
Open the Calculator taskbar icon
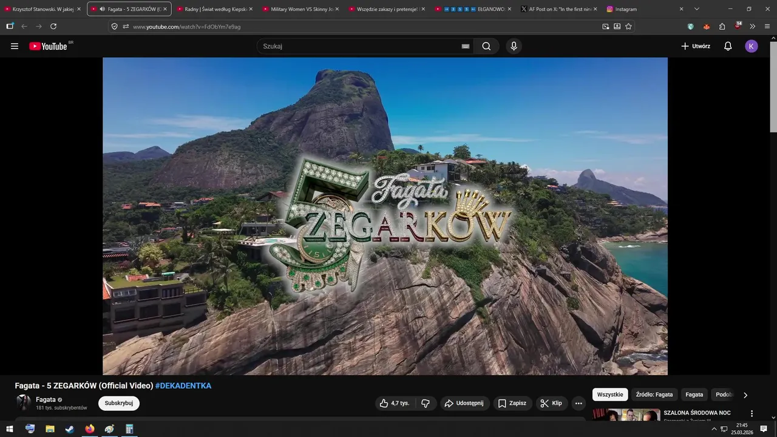pyautogui.click(x=129, y=429)
